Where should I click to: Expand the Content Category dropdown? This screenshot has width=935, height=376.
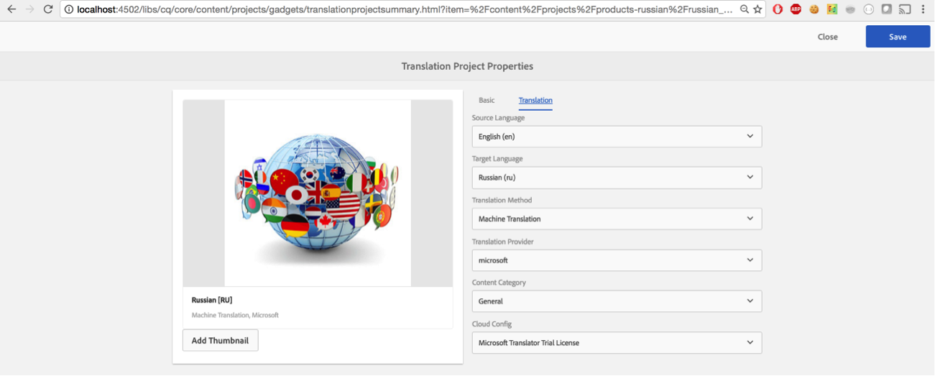pyautogui.click(x=616, y=301)
